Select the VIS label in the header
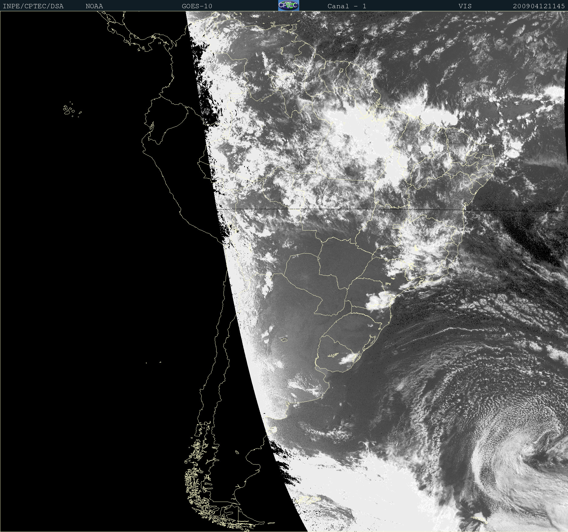This screenshot has height=532, width=568. [465, 6]
